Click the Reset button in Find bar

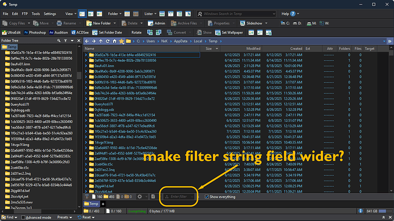(86, 218)
